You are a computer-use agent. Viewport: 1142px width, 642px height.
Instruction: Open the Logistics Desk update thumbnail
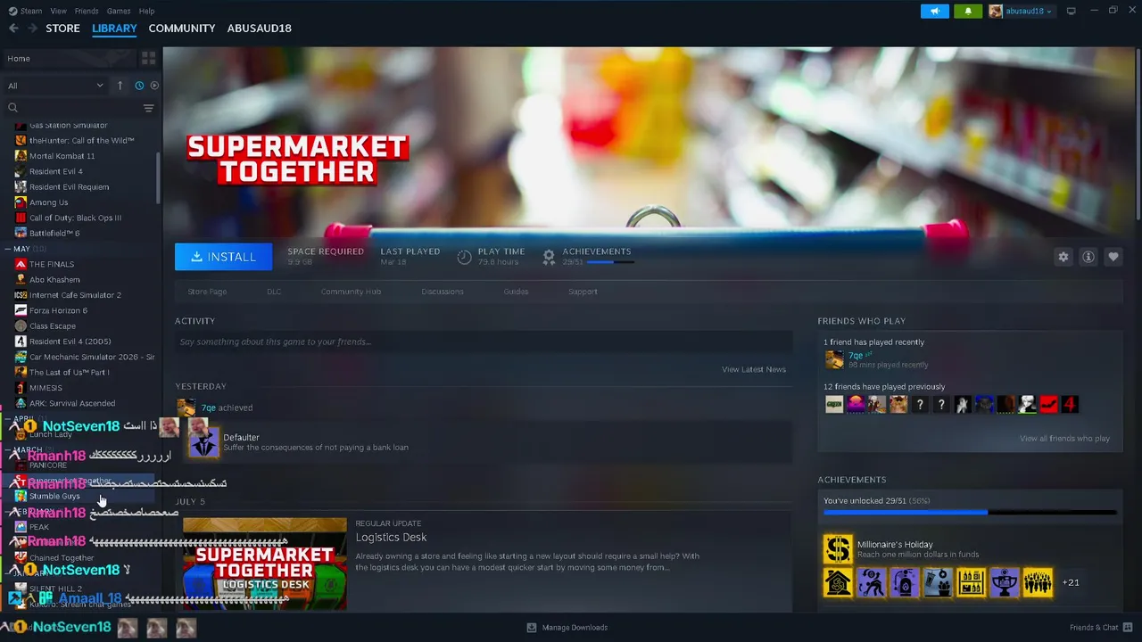[x=265, y=564]
